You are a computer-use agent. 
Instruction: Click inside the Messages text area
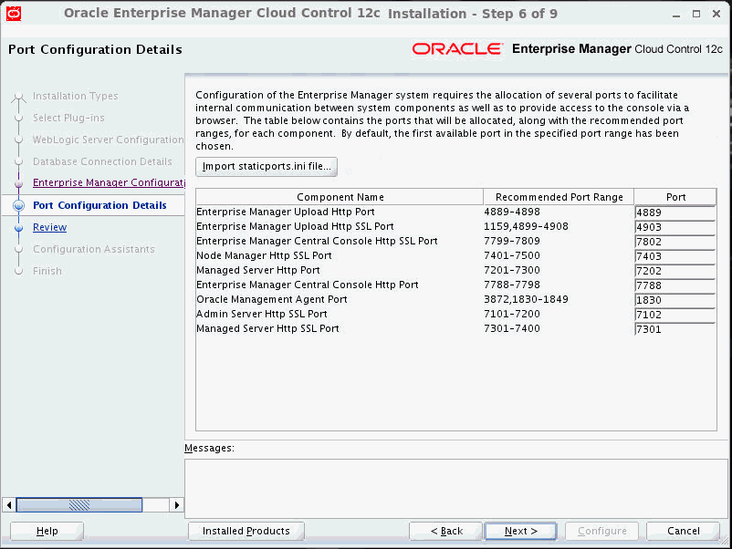455,489
